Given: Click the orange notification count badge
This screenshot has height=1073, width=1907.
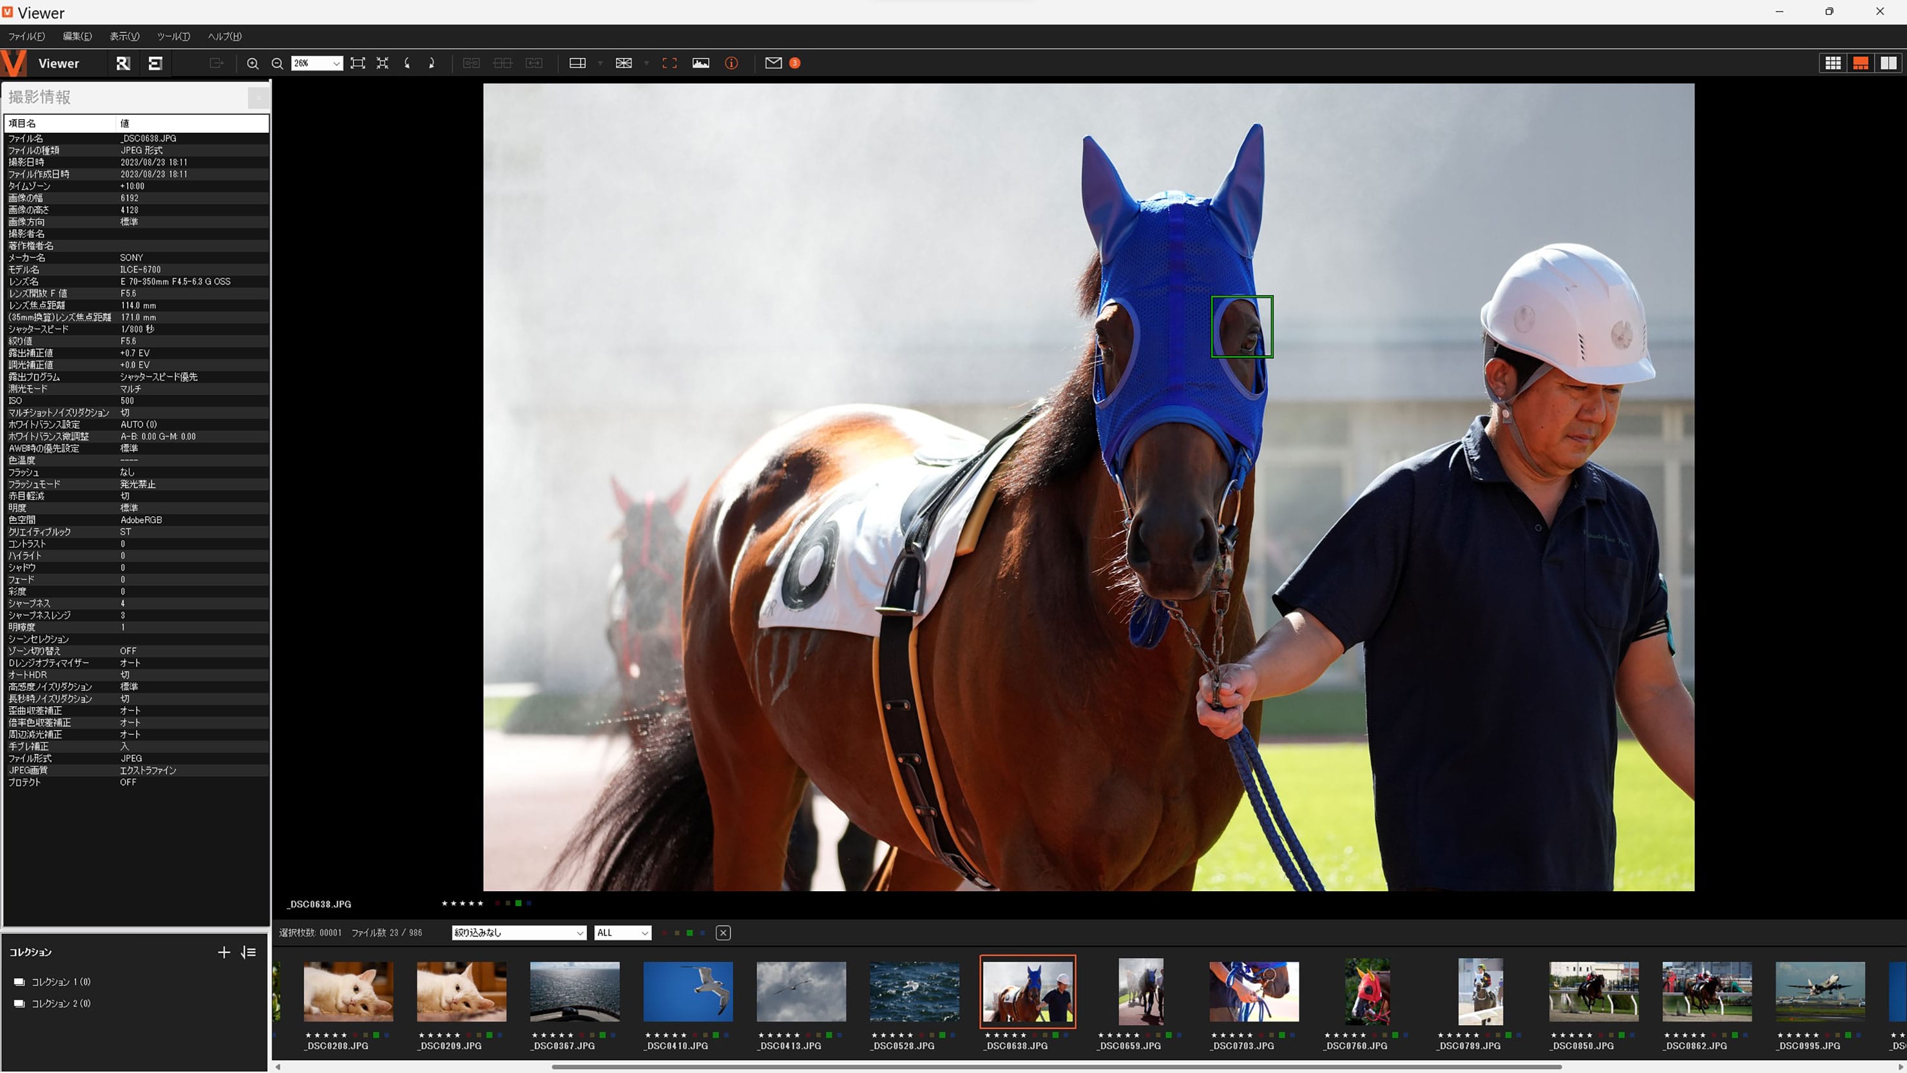Looking at the screenshot, I should click(794, 63).
